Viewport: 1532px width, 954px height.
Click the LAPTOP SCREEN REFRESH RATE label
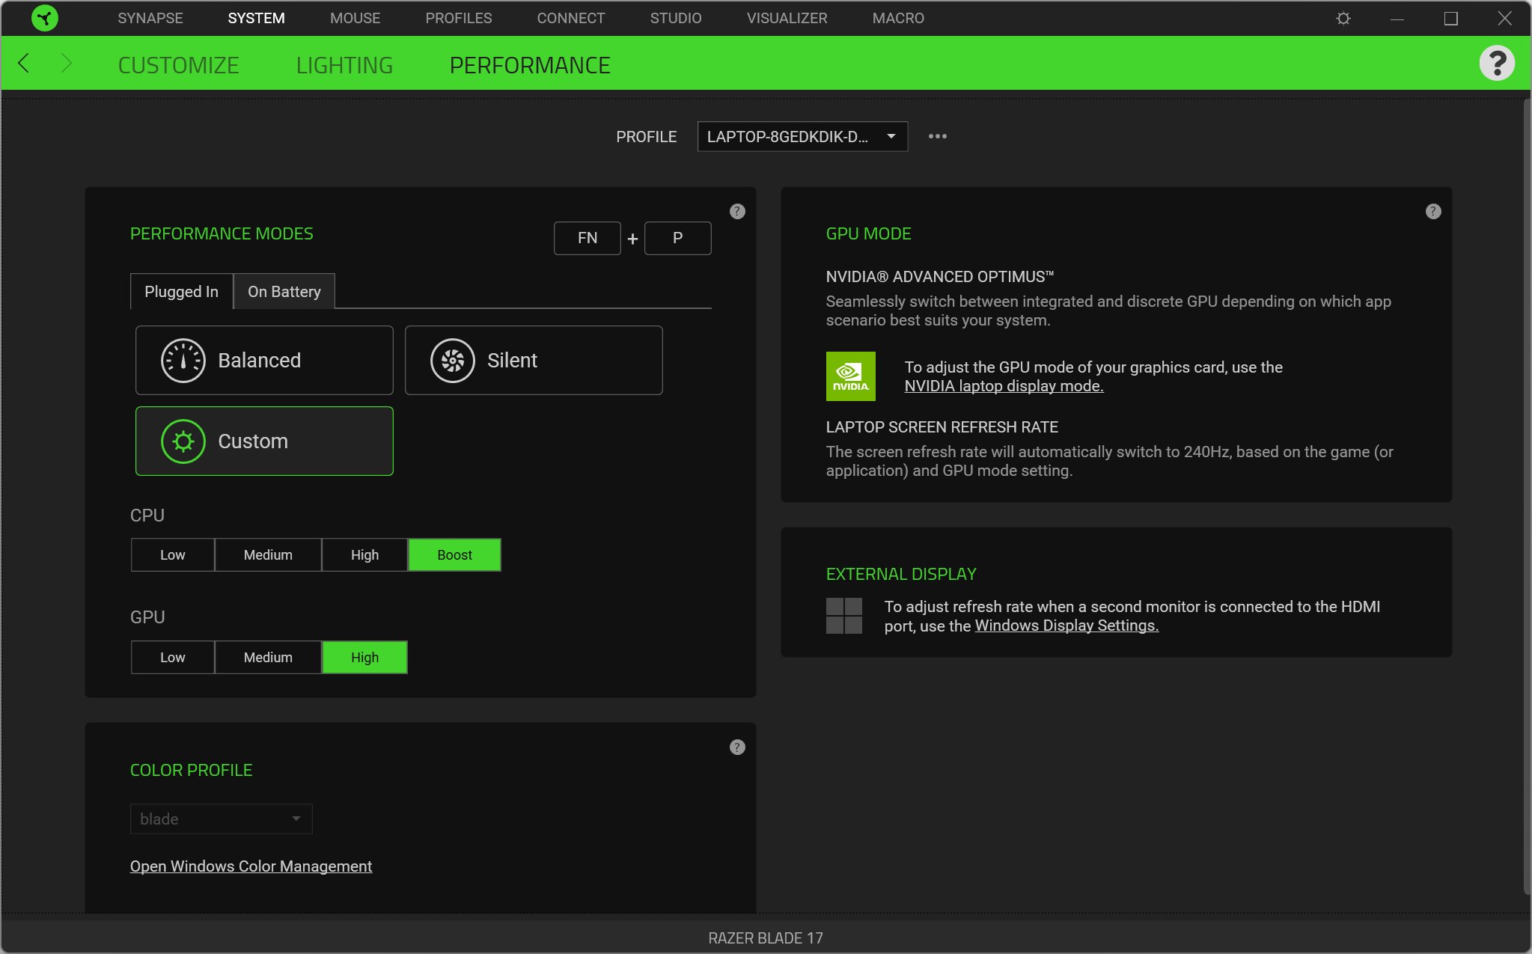(942, 427)
